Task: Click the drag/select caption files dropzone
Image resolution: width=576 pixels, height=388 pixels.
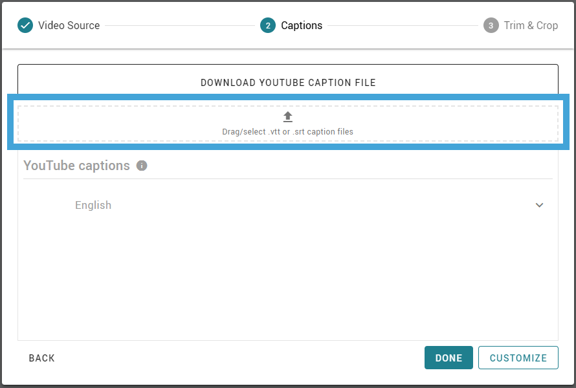Action: pyautogui.click(x=288, y=124)
